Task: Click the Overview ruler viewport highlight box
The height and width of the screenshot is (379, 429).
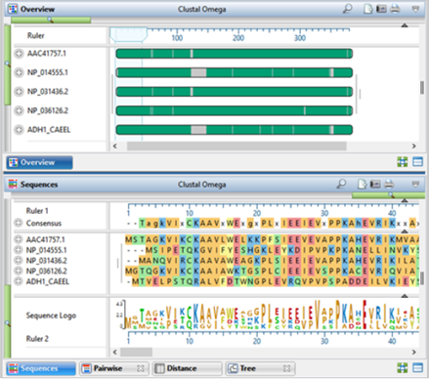Action: 129,35
